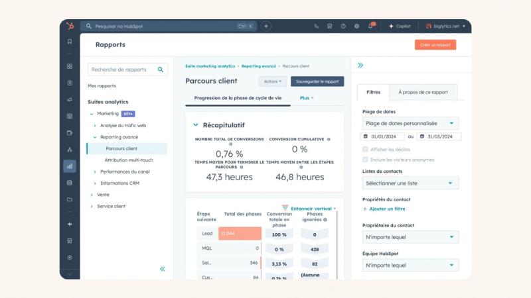Click the Recherche de rapports field
Screen dimensions: 531x298
[127, 70]
